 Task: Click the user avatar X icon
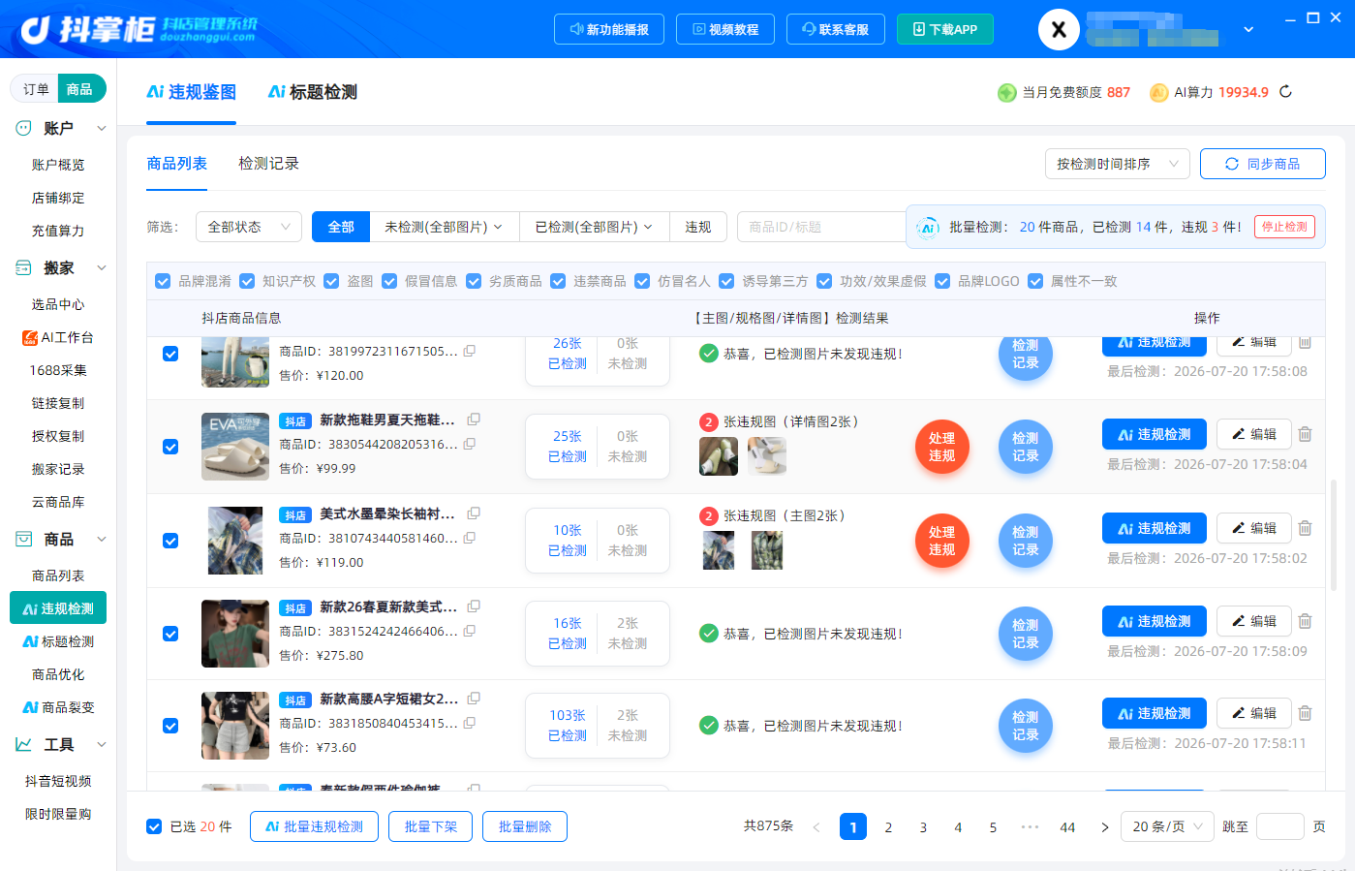coord(1059,30)
